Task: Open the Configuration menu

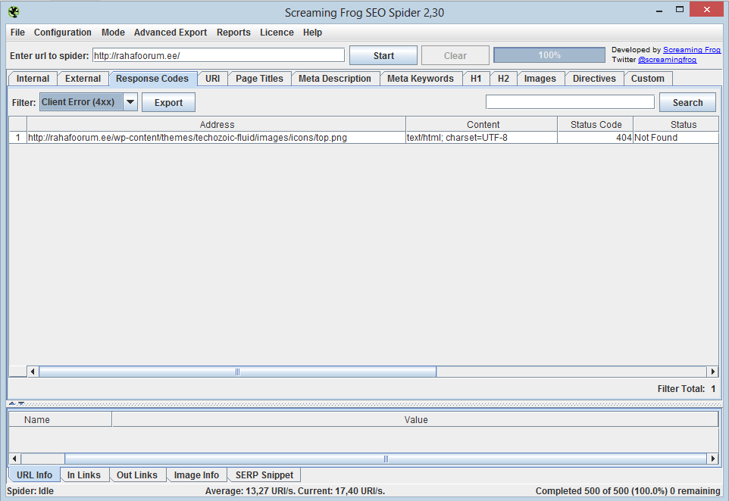Action: (x=63, y=33)
